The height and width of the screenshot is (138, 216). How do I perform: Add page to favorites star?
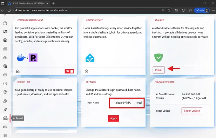coord(169,10)
